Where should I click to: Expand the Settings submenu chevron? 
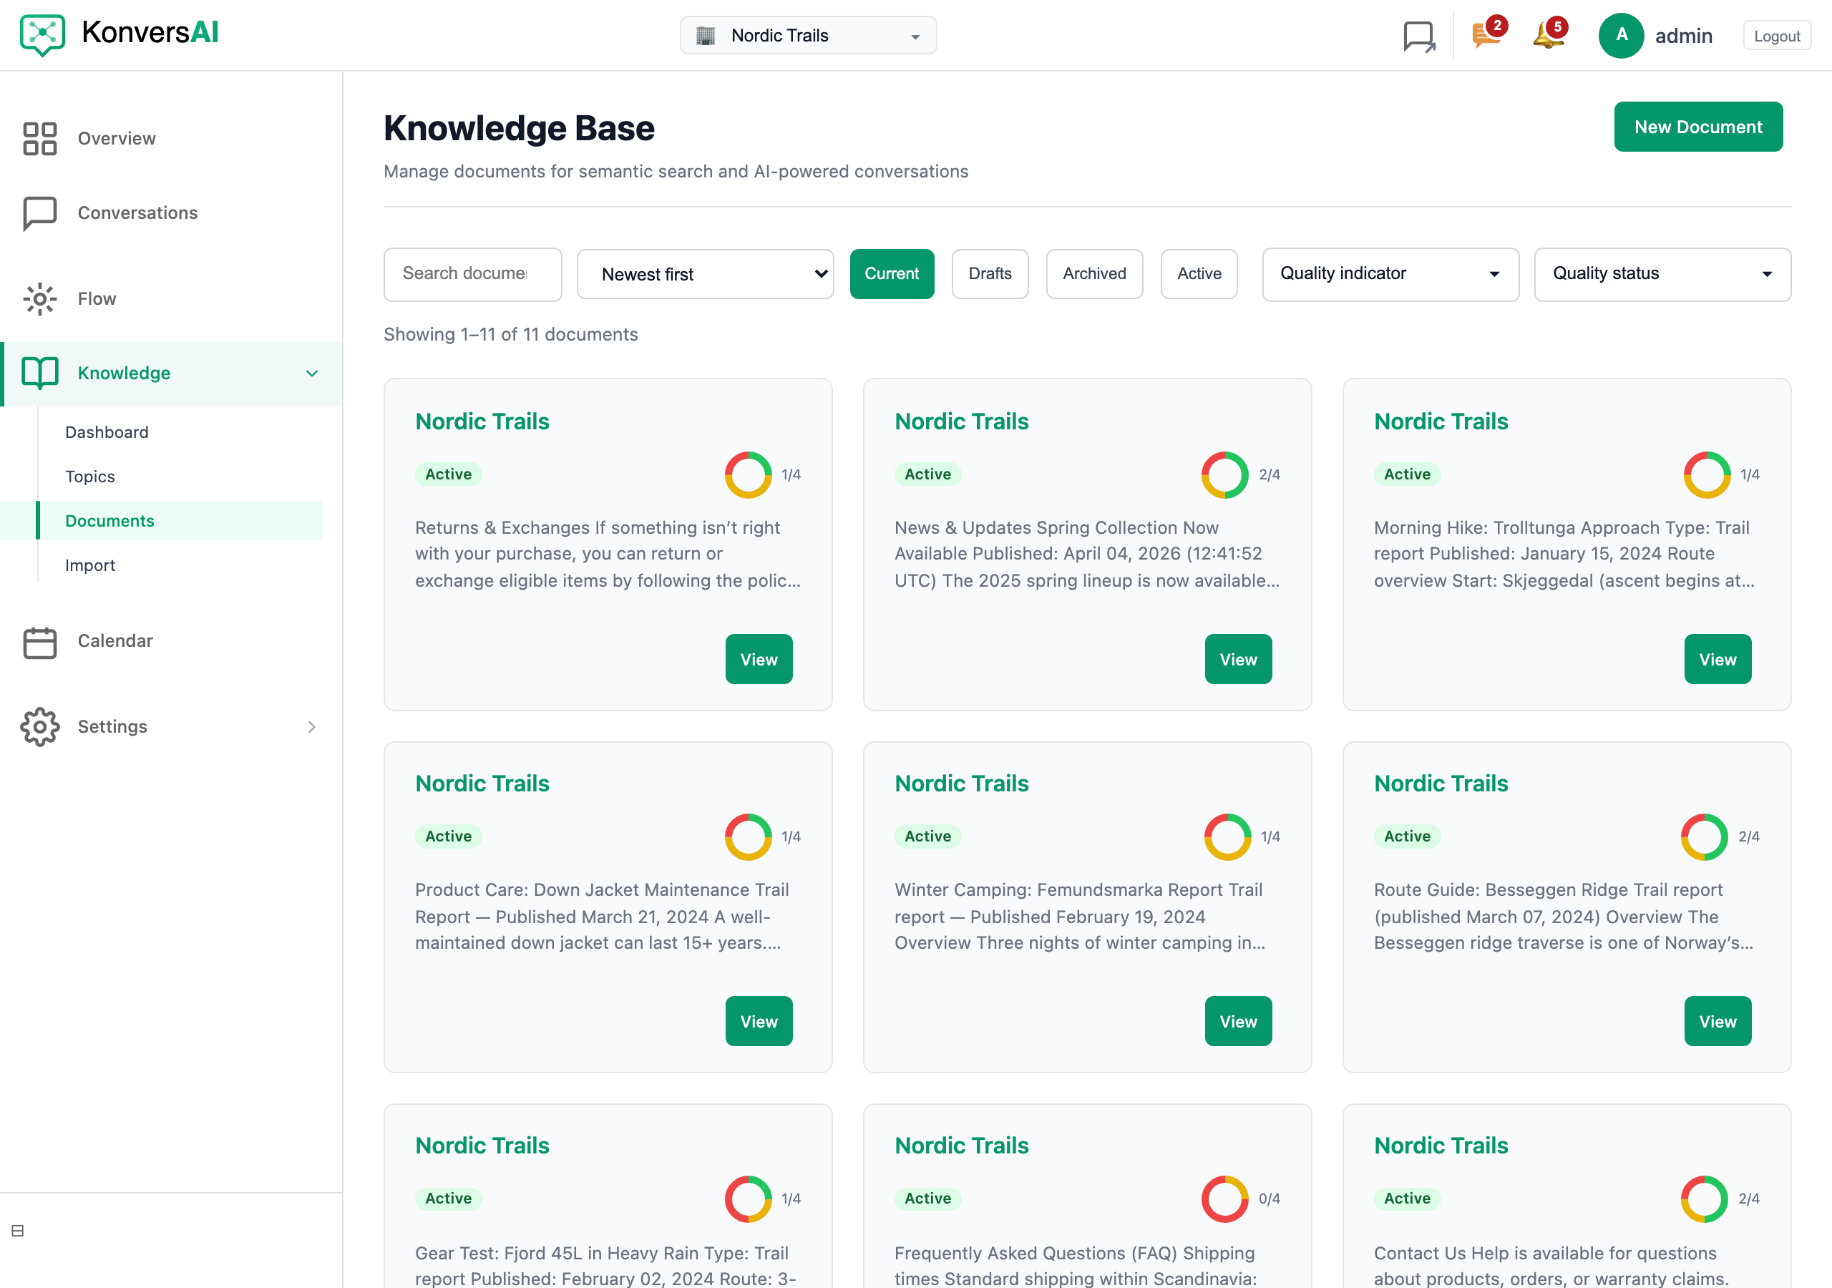[312, 727]
